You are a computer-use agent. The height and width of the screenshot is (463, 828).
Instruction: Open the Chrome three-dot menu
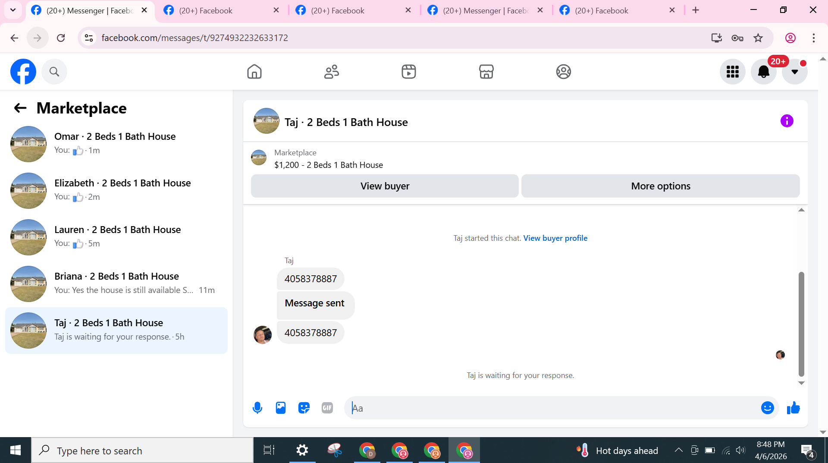click(x=814, y=38)
